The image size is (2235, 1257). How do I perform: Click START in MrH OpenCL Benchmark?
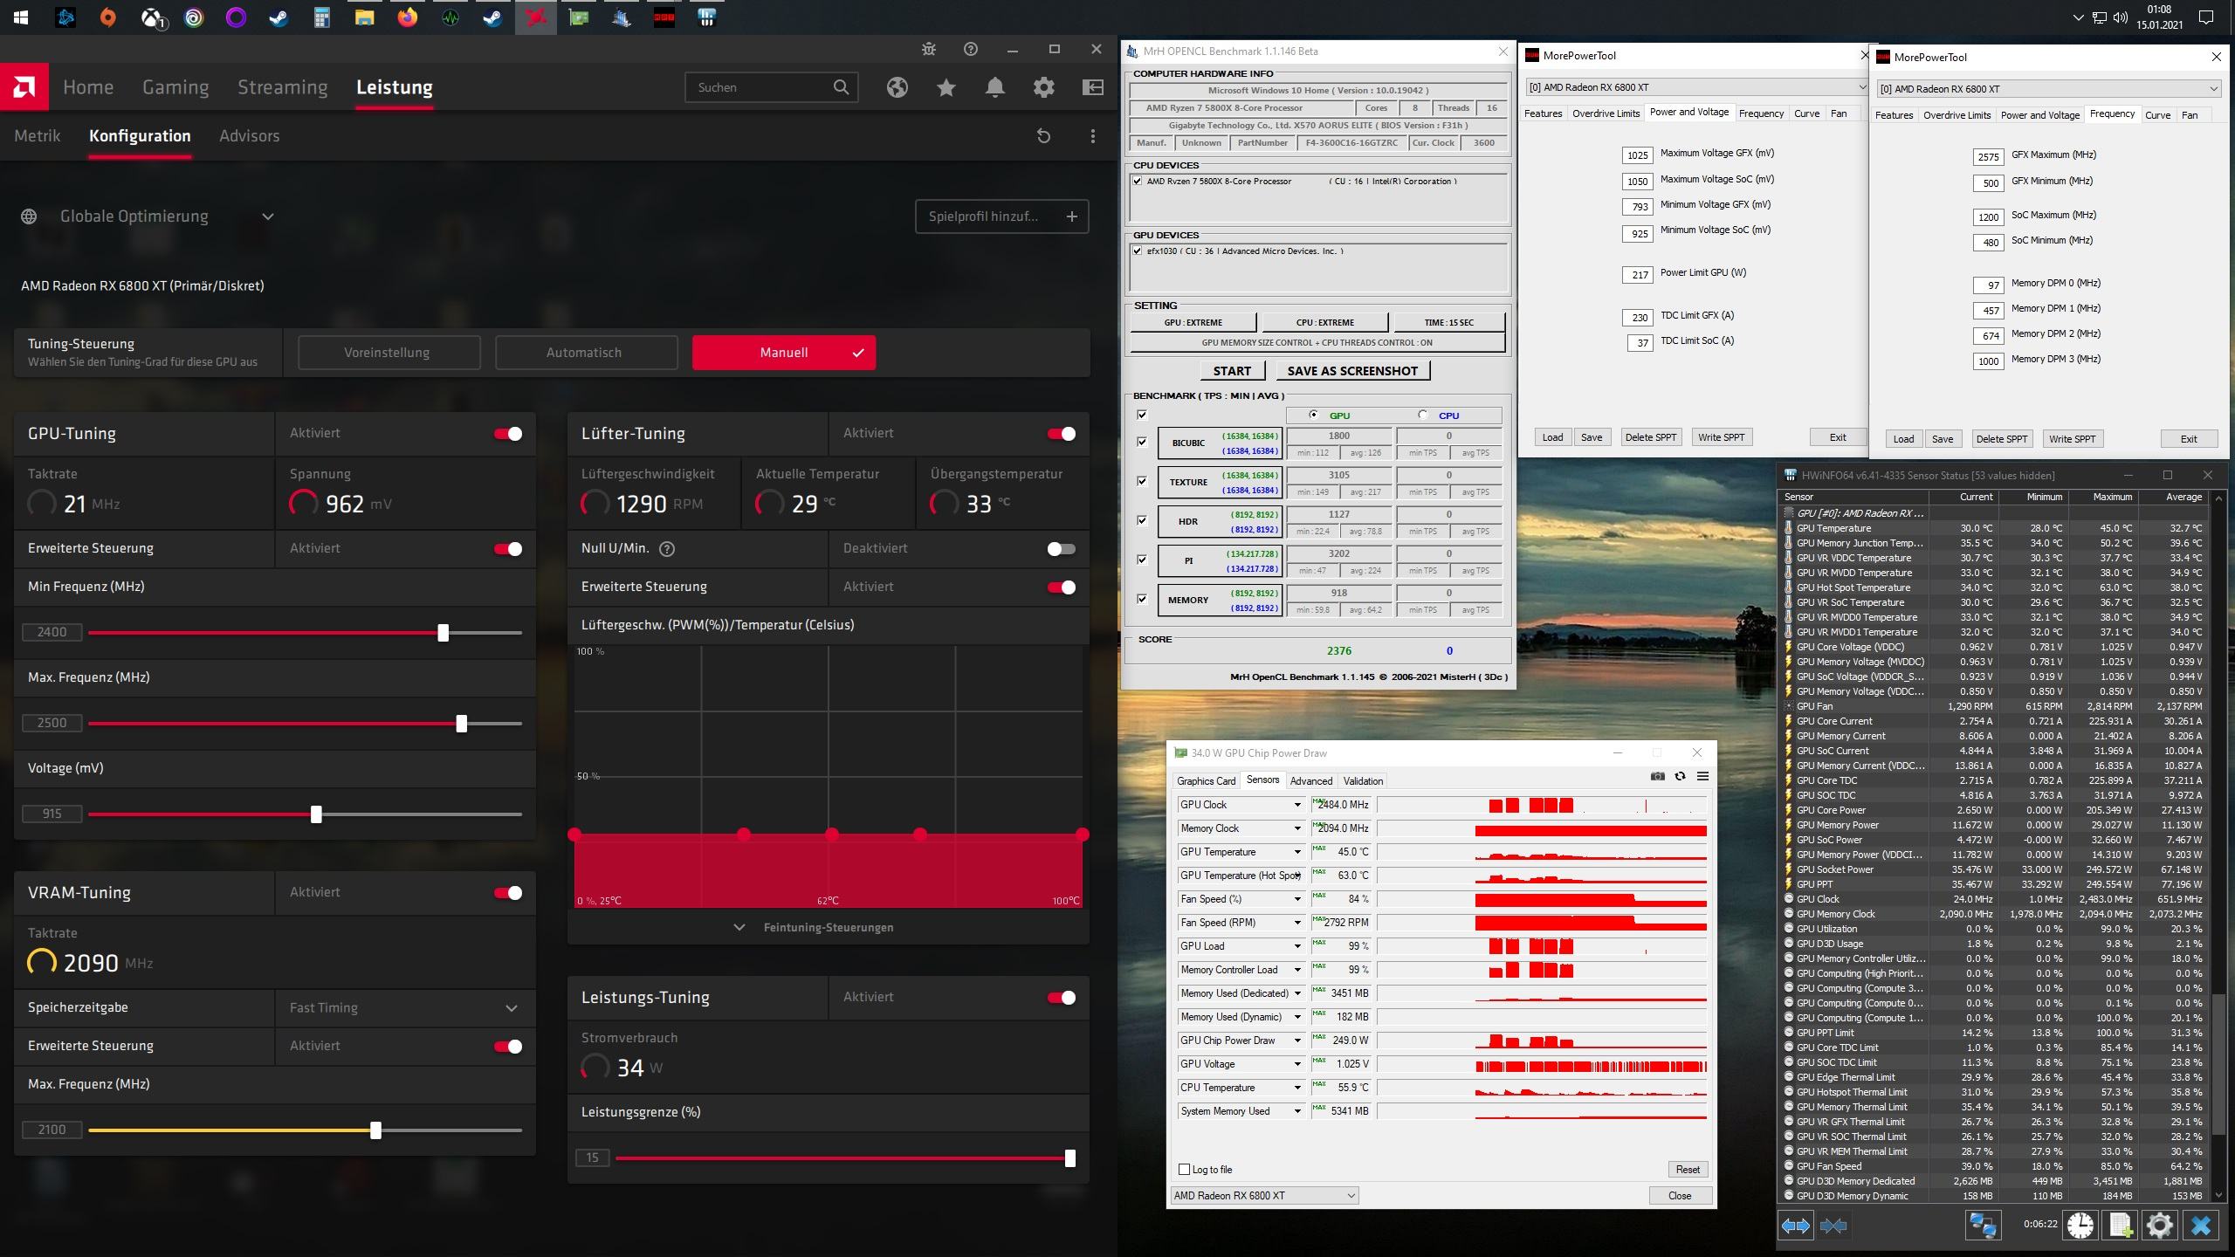click(1232, 371)
